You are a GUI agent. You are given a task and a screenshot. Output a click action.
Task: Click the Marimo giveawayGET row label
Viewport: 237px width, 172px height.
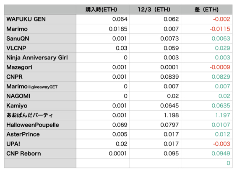click(x=40, y=86)
